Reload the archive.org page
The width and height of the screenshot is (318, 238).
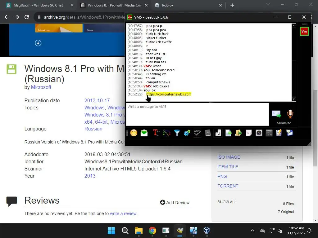[27, 17]
